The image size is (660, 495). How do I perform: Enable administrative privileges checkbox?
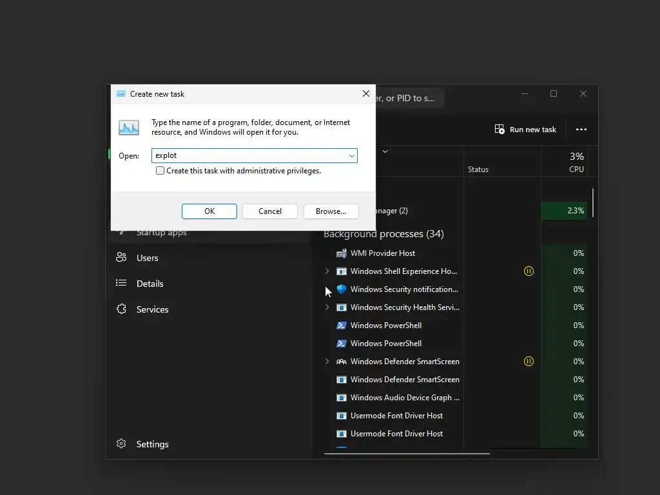(160, 170)
